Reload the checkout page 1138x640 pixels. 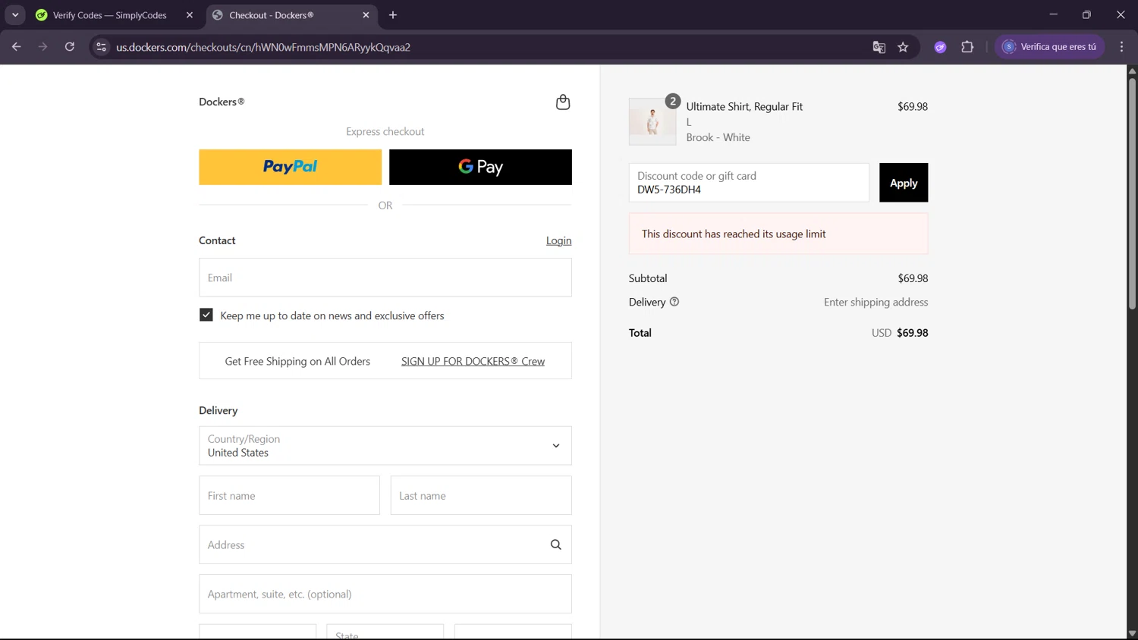[x=69, y=47]
